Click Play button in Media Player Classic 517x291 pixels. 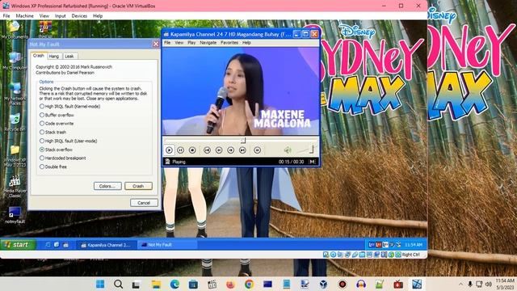click(x=169, y=150)
